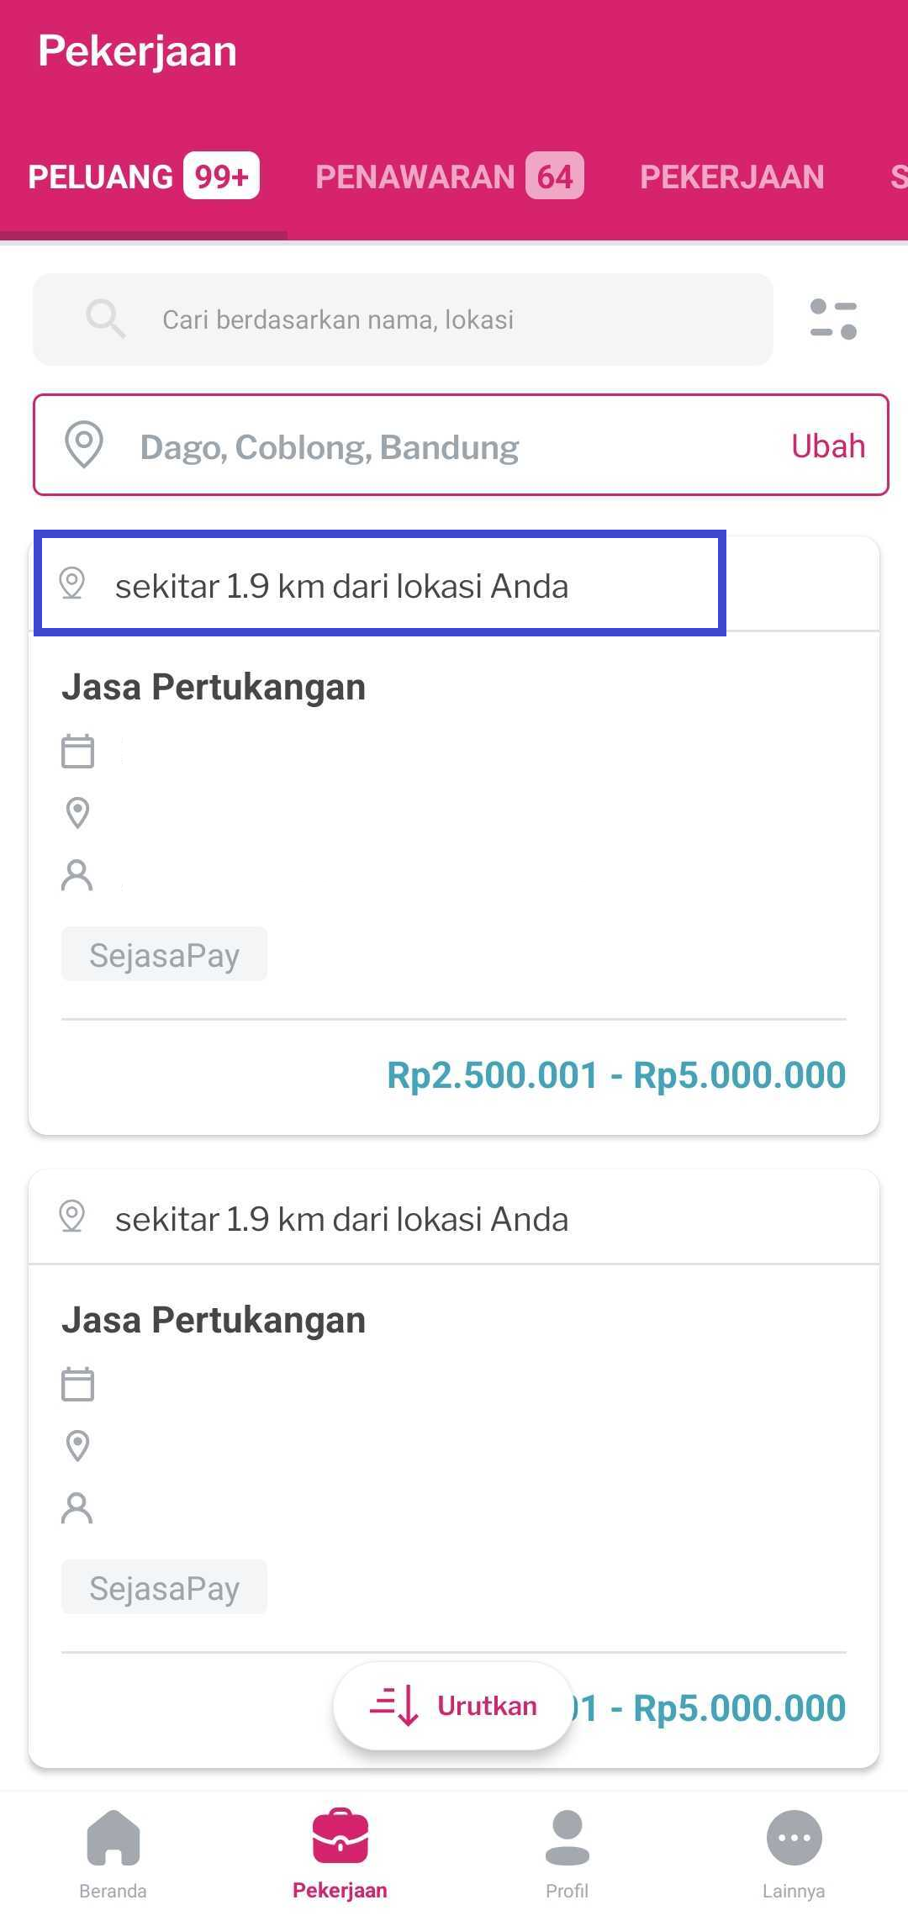The width and height of the screenshot is (908, 1921).
Task: Open the PEKERJAAN top tab
Action: (x=731, y=177)
